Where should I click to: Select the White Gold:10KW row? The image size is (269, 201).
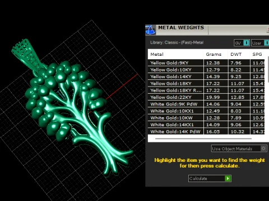tap(206, 118)
